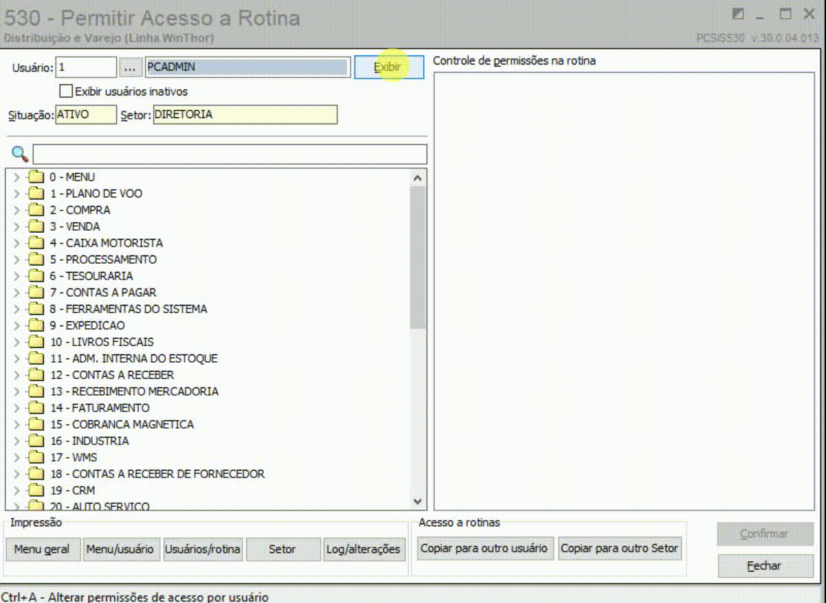
Task: Click the folder icon of 3 - VENDA
Action: pyautogui.click(x=36, y=227)
